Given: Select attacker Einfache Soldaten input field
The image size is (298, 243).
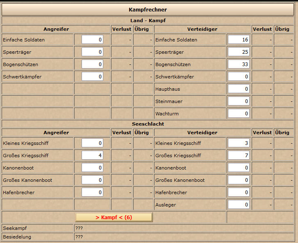Looking at the screenshot, I should [x=92, y=40].
